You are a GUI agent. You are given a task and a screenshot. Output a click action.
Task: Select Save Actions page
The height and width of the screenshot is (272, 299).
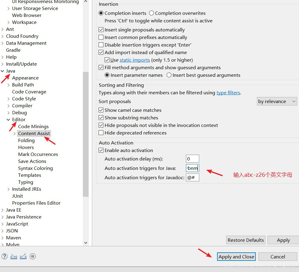[x=32, y=161]
